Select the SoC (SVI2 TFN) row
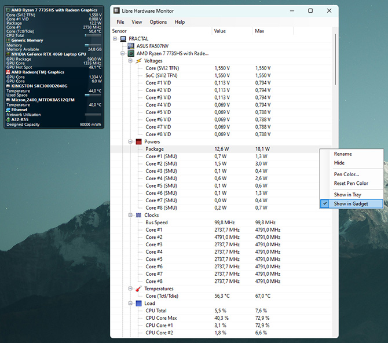Screen dimensions: 388x343 coord(221,75)
